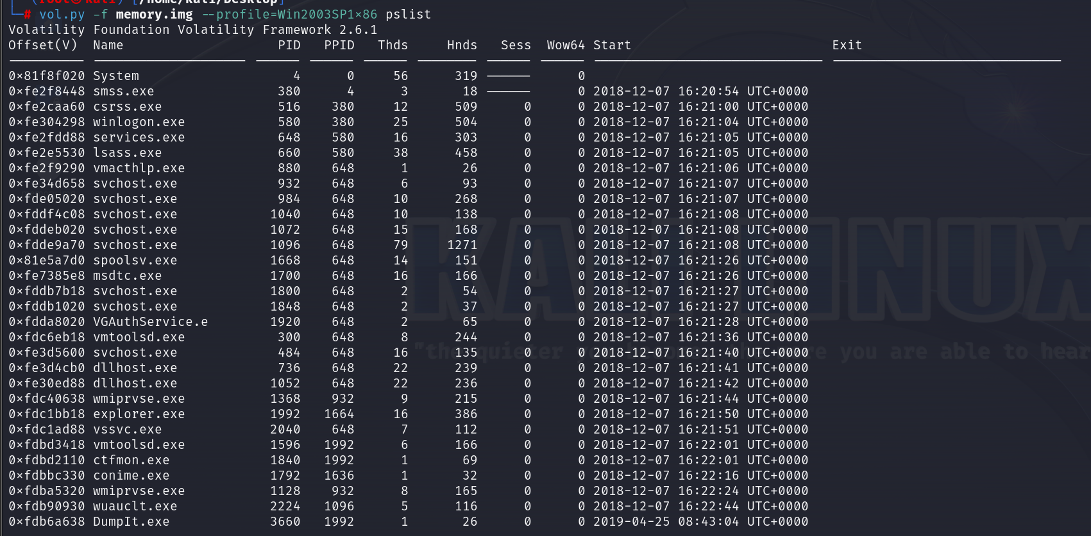Click the Hnds column header

pyautogui.click(x=462, y=45)
